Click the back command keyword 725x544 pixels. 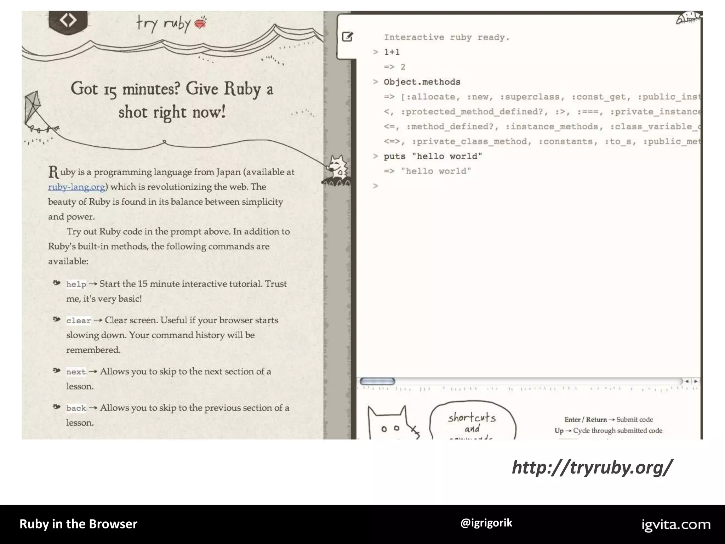click(76, 408)
